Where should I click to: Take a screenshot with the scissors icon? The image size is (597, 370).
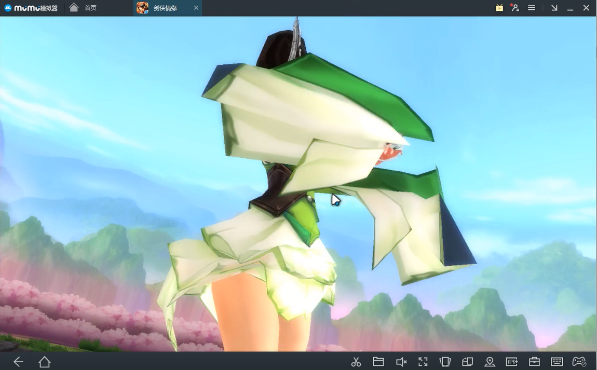click(356, 362)
